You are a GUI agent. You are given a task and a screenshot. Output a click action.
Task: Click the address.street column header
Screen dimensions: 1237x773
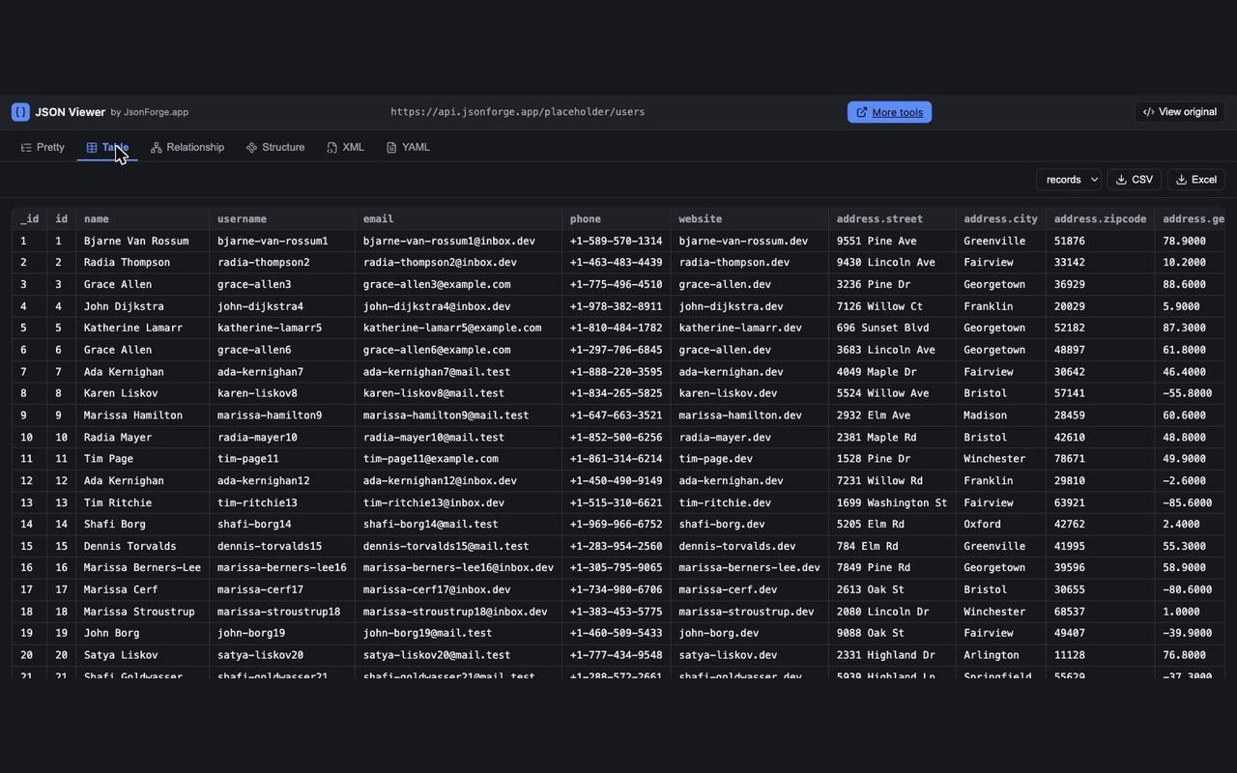[892, 219]
